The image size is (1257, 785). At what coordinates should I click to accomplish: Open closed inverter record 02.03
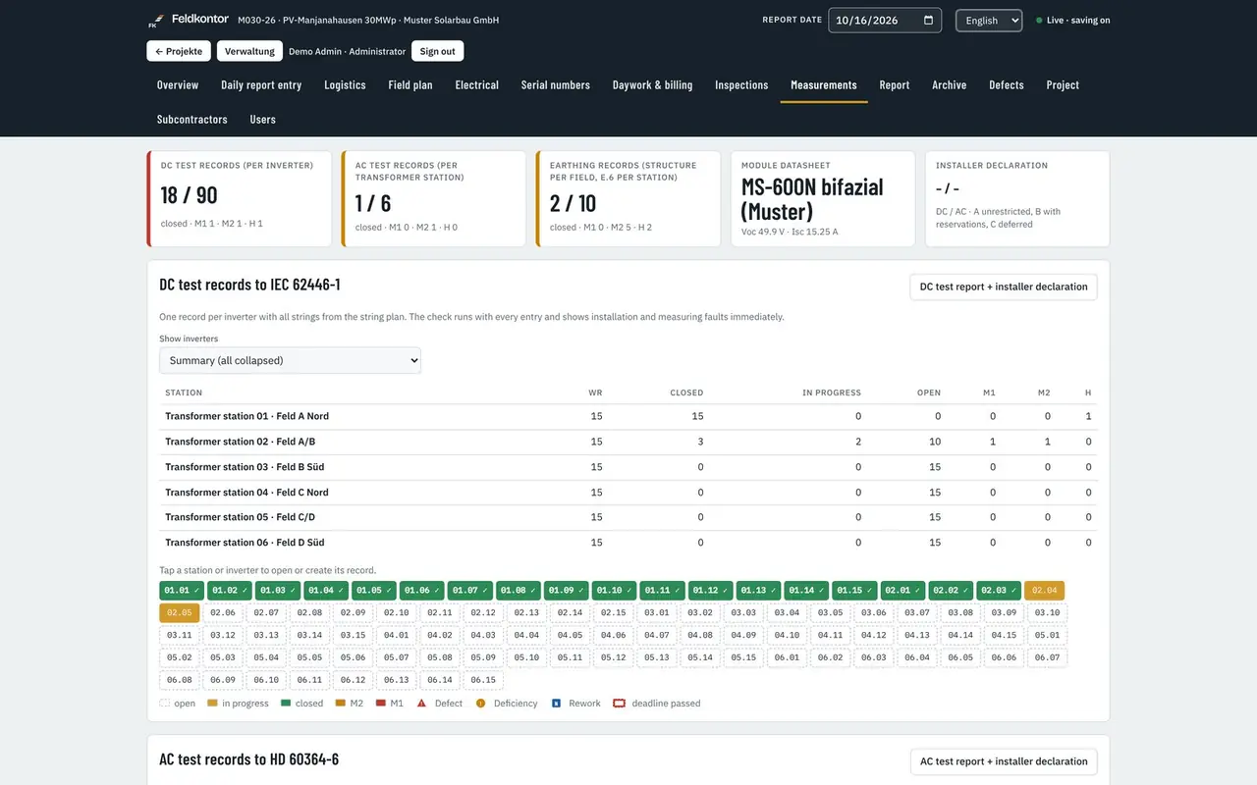tap(999, 591)
